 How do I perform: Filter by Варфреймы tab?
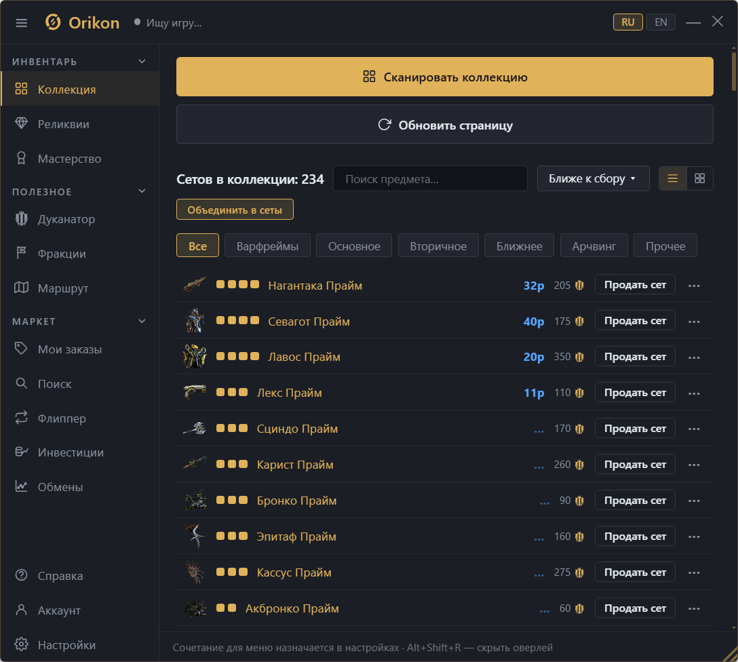tap(267, 246)
